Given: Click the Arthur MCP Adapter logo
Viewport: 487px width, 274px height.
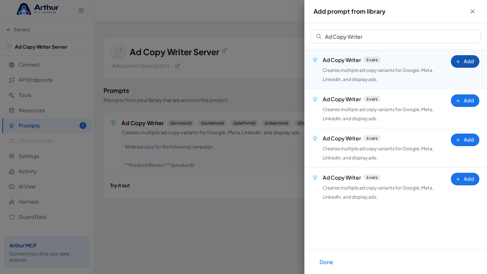Looking at the screenshot, I should pyautogui.click(x=38, y=9).
